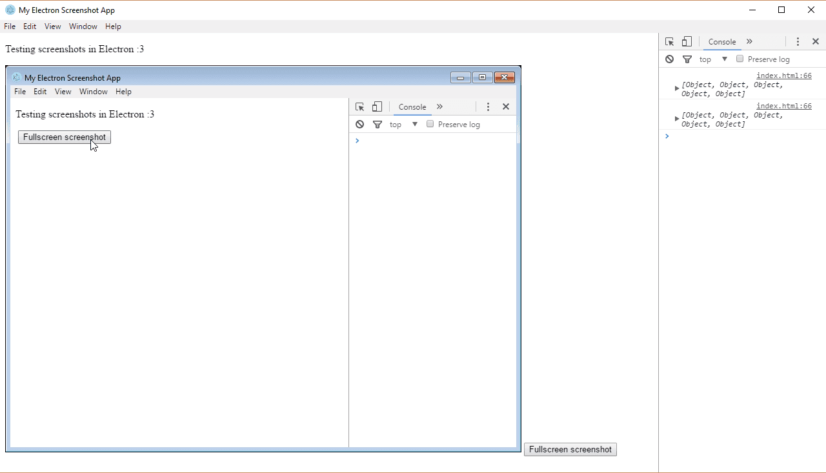Open the second index.html:66 source link

tap(783, 106)
